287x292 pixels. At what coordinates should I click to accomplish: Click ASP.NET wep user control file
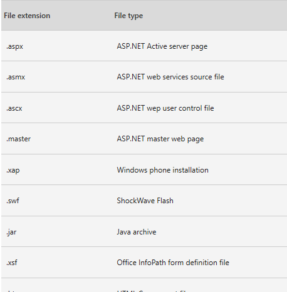[165, 108]
